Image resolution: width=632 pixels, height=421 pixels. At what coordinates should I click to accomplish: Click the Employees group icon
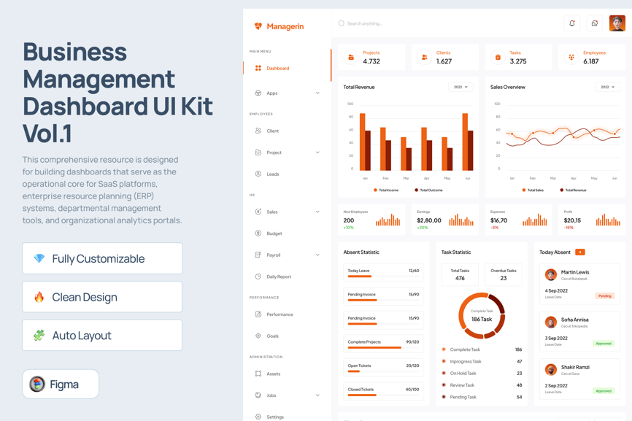[571, 57]
